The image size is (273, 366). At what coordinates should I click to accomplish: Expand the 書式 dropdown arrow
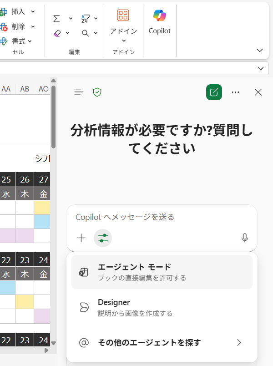click(30, 41)
